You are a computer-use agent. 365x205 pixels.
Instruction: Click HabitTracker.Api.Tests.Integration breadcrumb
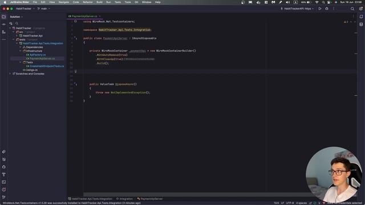point(90,199)
